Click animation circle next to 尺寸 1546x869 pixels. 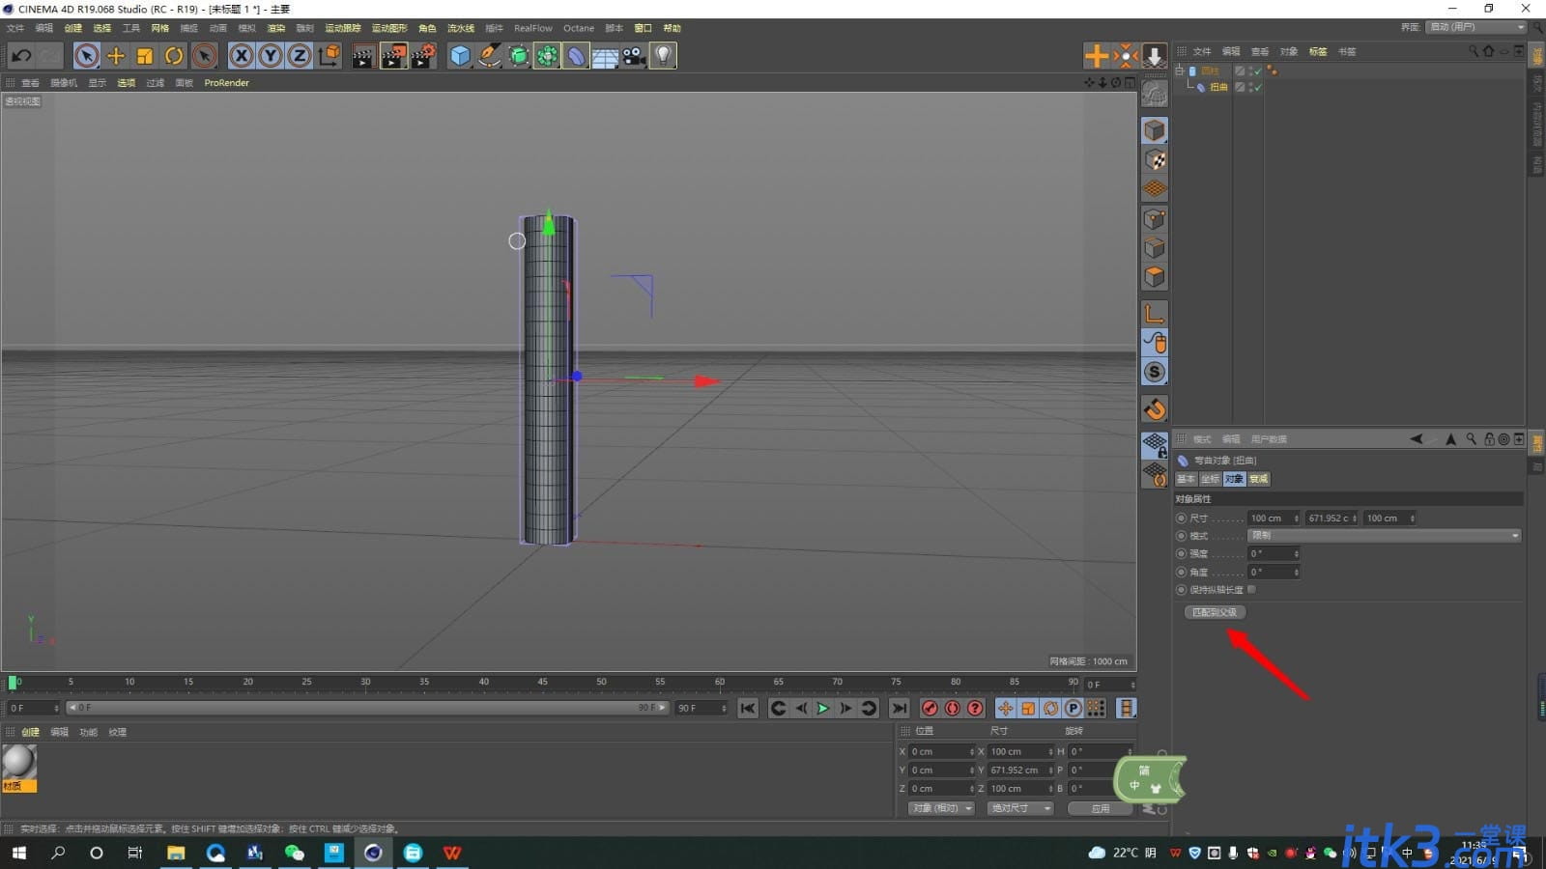pyautogui.click(x=1181, y=519)
